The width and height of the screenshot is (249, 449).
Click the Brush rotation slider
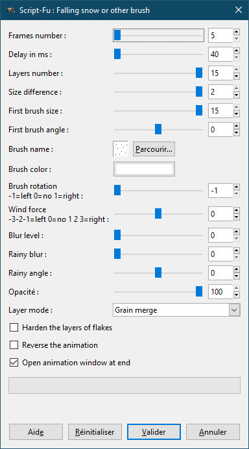pyautogui.click(x=159, y=190)
